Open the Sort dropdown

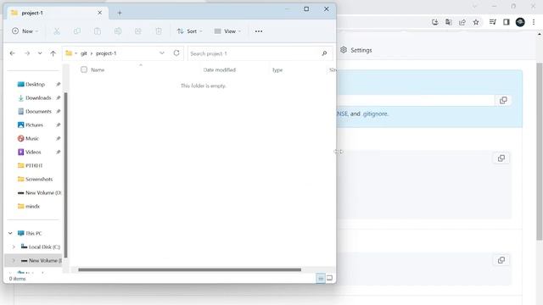pos(189,31)
